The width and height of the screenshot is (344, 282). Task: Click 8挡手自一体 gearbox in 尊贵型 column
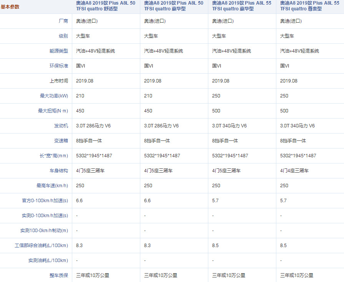click(293, 141)
